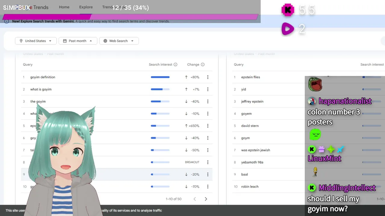Select the the goyim query
The width and height of the screenshot is (385, 216).
click(38, 101)
